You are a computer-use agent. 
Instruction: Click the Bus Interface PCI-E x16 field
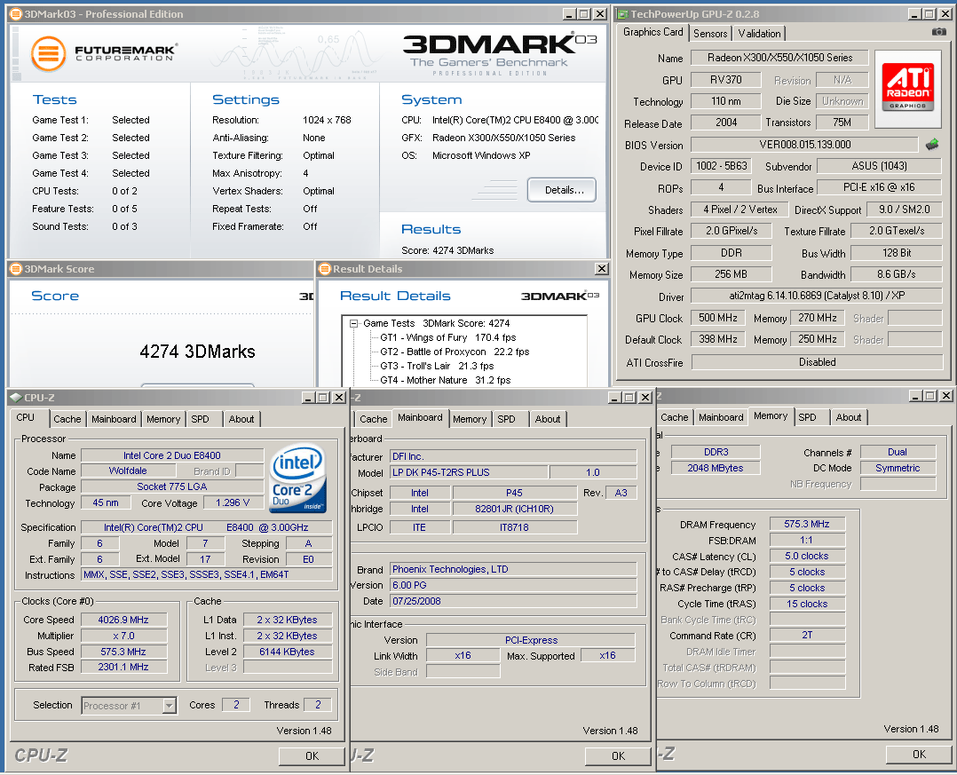click(880, 187)
